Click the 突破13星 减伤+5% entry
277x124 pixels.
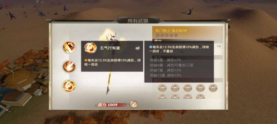165,76
